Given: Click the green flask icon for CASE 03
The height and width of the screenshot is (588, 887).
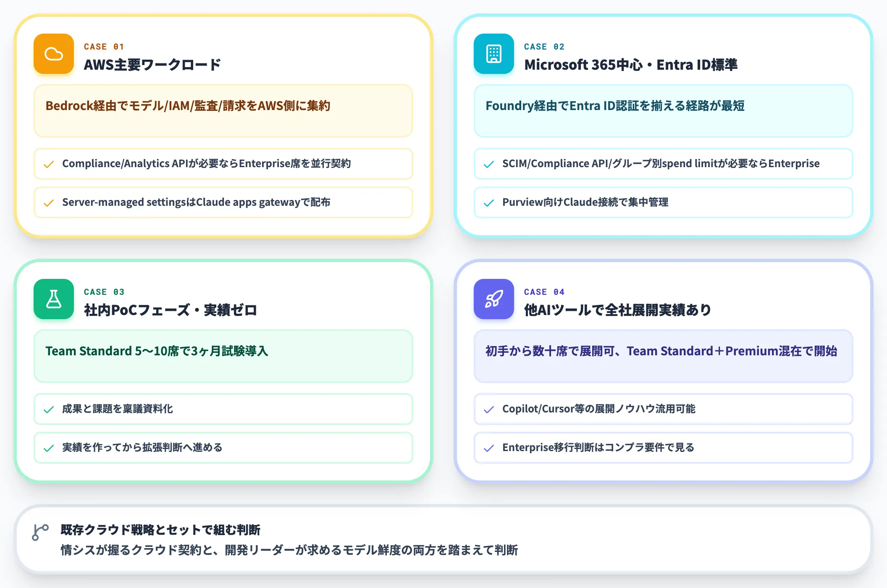Looking at the screenshot, I should [x=54, y=299].
